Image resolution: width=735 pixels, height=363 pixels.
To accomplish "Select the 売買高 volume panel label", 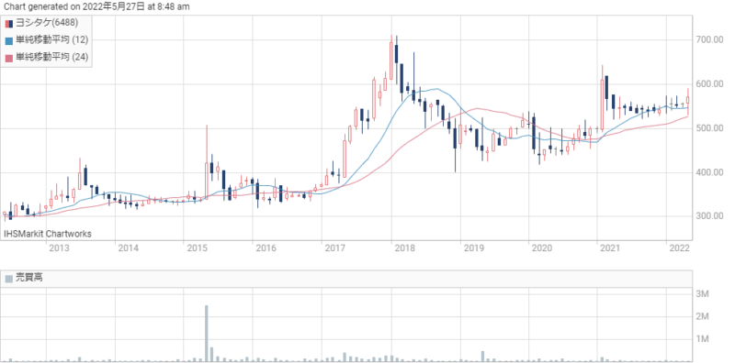I will 29,279.
